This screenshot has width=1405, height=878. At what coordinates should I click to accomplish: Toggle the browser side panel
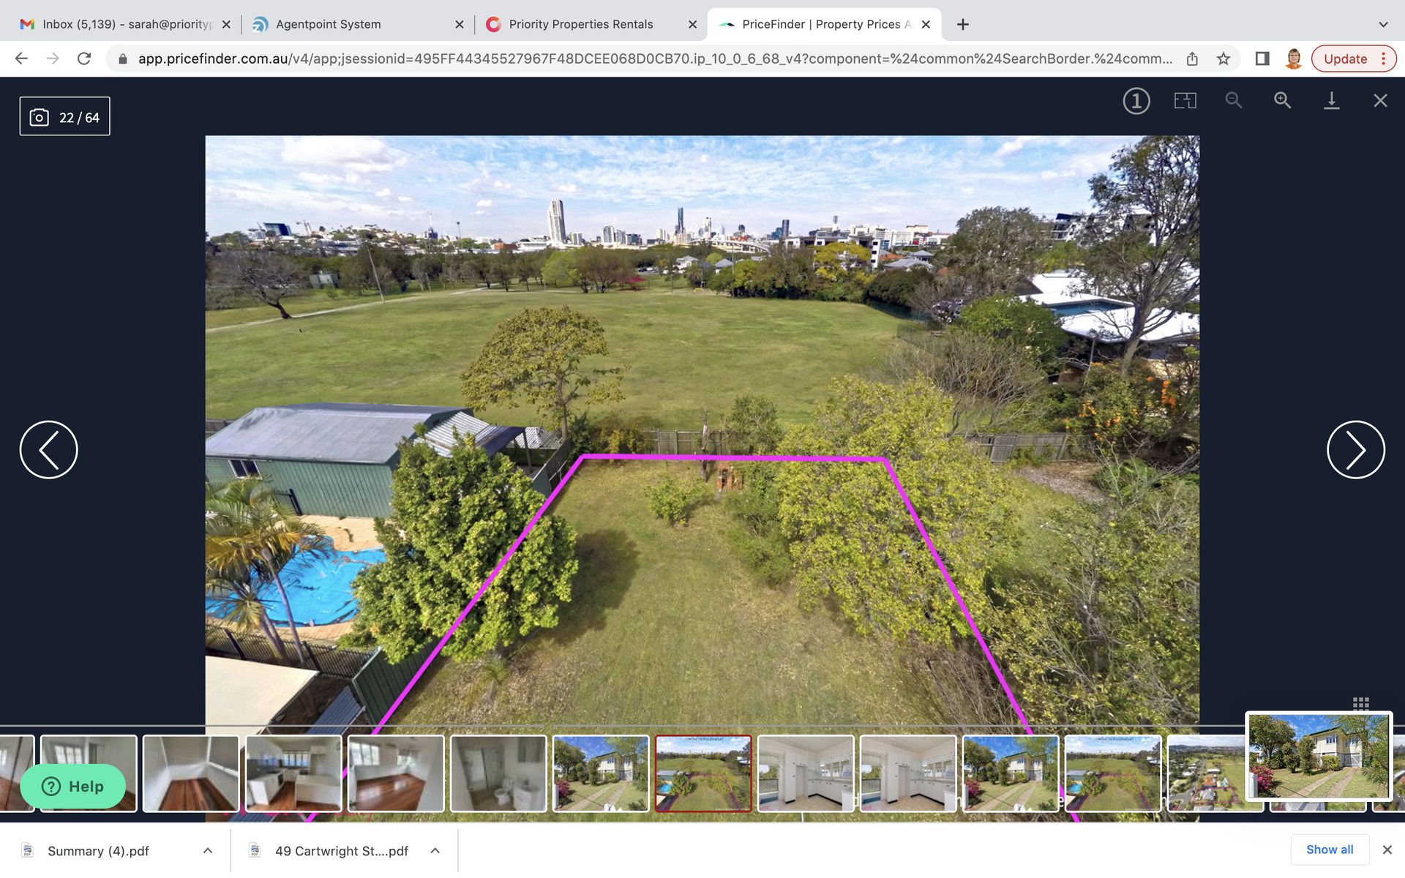pyautogui.click(x=1262, y=59)
